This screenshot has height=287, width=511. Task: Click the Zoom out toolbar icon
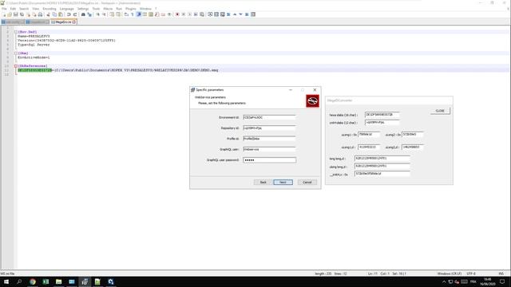coord(104,14)
